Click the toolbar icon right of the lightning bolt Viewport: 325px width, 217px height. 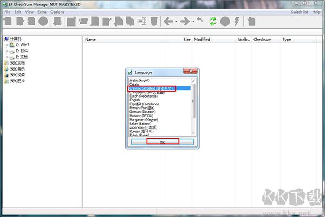(251, 21)
